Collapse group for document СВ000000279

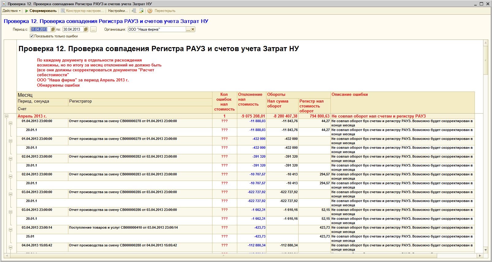pos(11,141)
